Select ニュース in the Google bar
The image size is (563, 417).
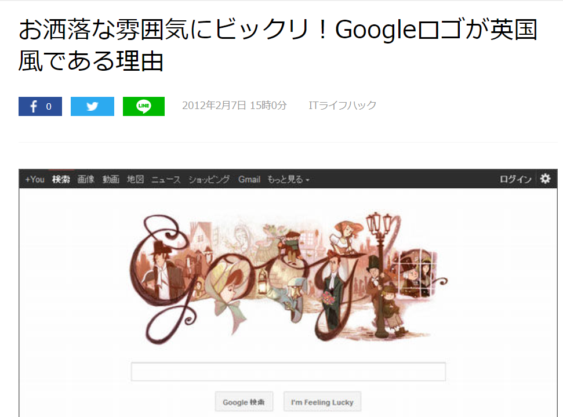tap(166, 179)
